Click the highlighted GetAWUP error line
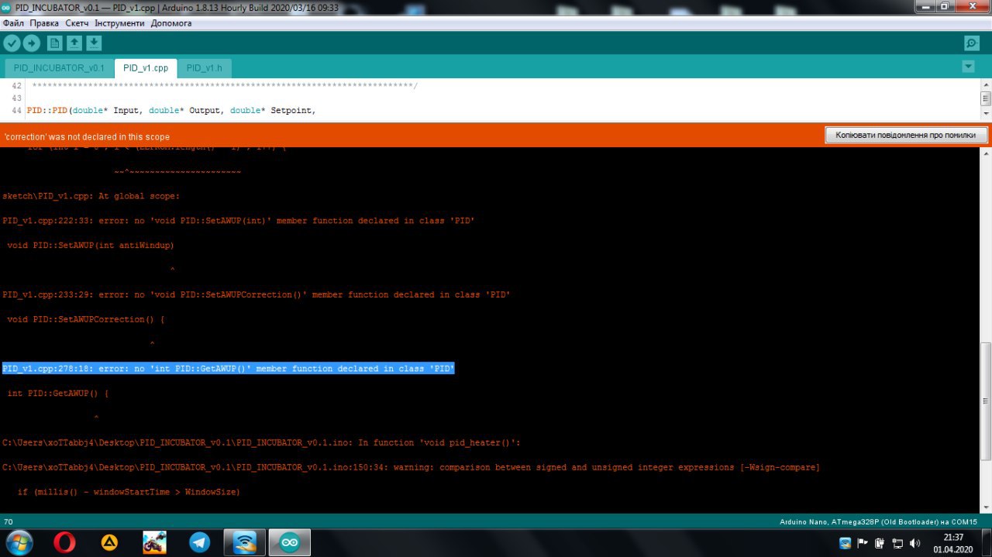This screenshot has height=557, width=992. [x=228, y=369]
